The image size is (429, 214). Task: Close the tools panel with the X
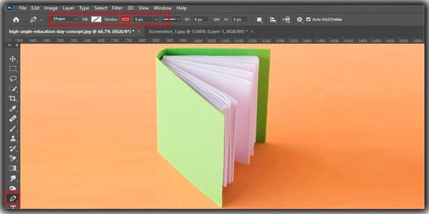[x=17, y=45]
